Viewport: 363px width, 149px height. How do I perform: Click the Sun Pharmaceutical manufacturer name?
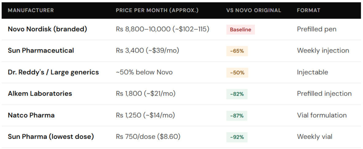[41, 51]
